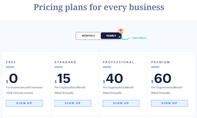Click the Free plan heading
The height and width of the screenshot is (118, 197).
[x=11, y=62]
